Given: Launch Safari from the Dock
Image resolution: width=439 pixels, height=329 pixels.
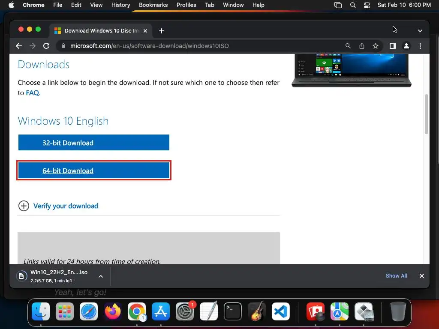Looking at the screenshot, I should pyautogui.click(x=89, y=311).
